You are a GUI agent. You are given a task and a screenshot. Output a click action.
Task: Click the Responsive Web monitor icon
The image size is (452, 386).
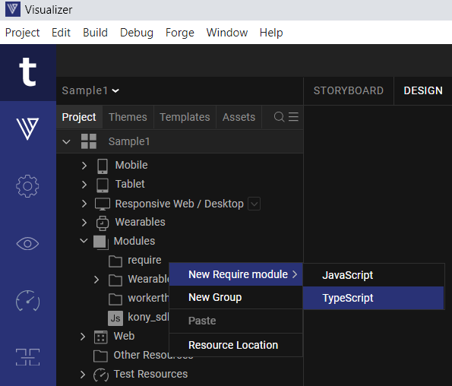pos(103,204)
